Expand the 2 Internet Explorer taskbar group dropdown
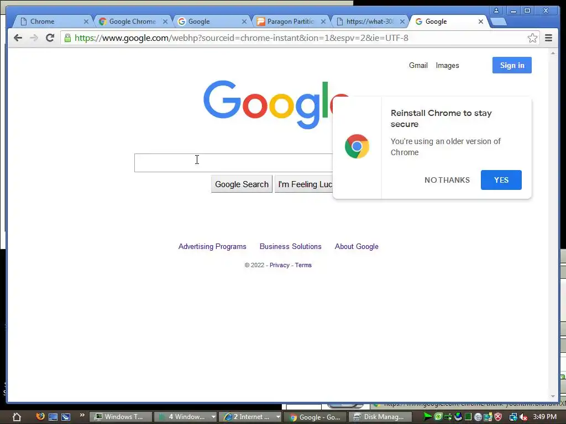566x424 pixels. (278, 417)
